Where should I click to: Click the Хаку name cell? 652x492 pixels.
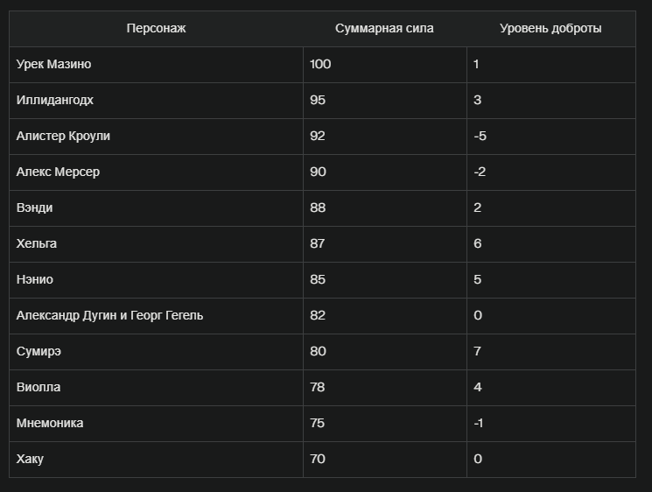156,459
